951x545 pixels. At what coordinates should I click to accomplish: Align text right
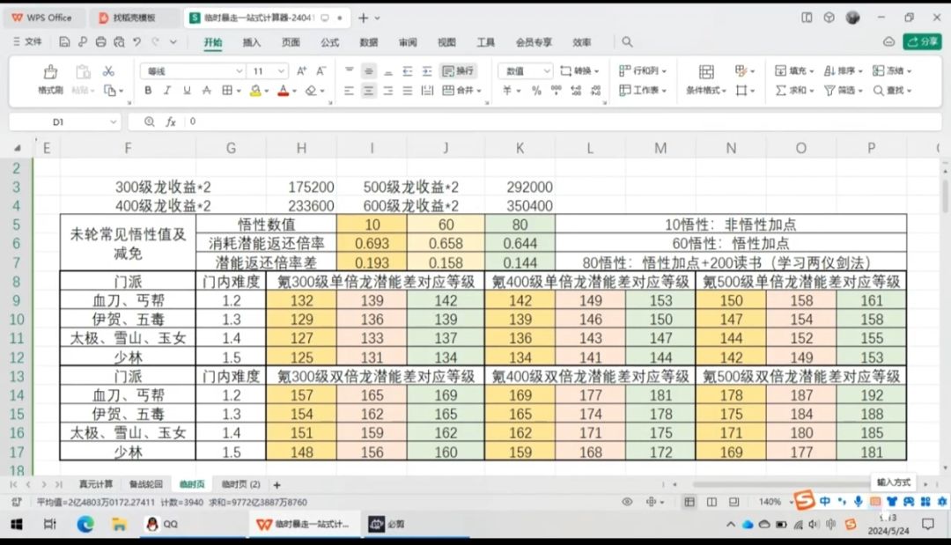point(388,91)
